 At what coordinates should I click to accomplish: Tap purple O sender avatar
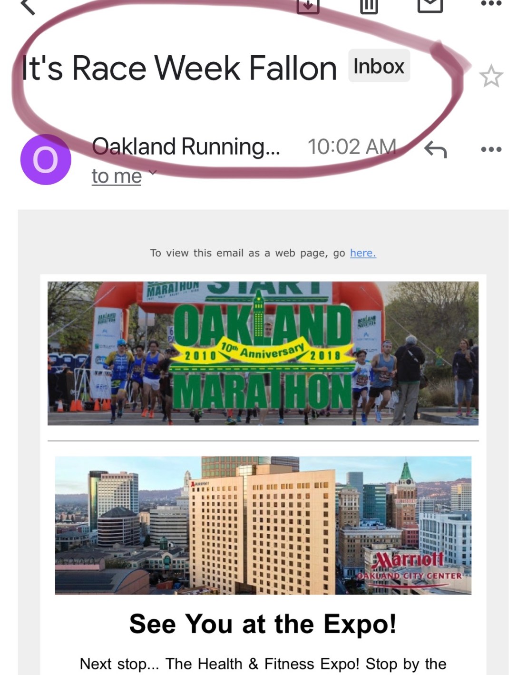pos(46,159)
